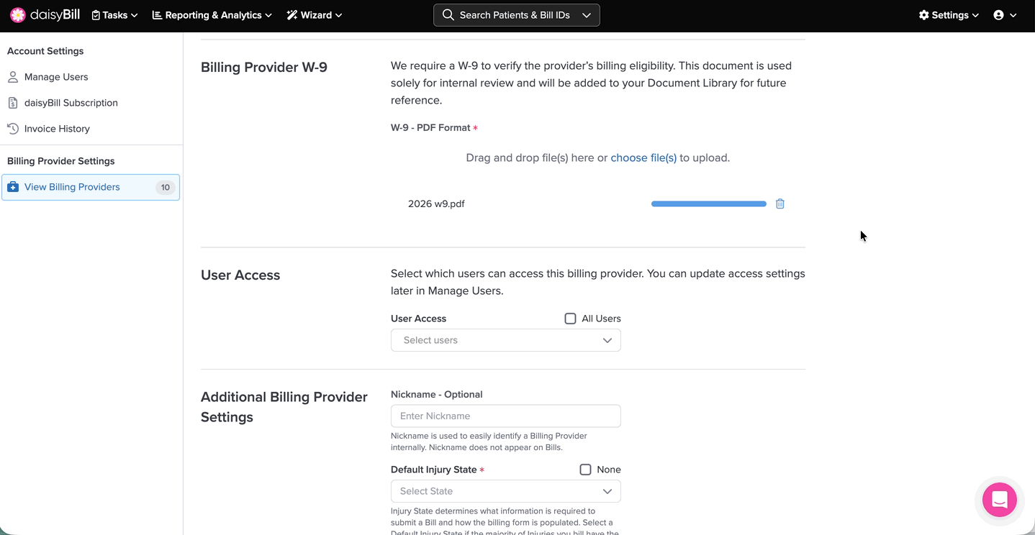Open the Reporting & Analytics menu

[x=212, y=15]
